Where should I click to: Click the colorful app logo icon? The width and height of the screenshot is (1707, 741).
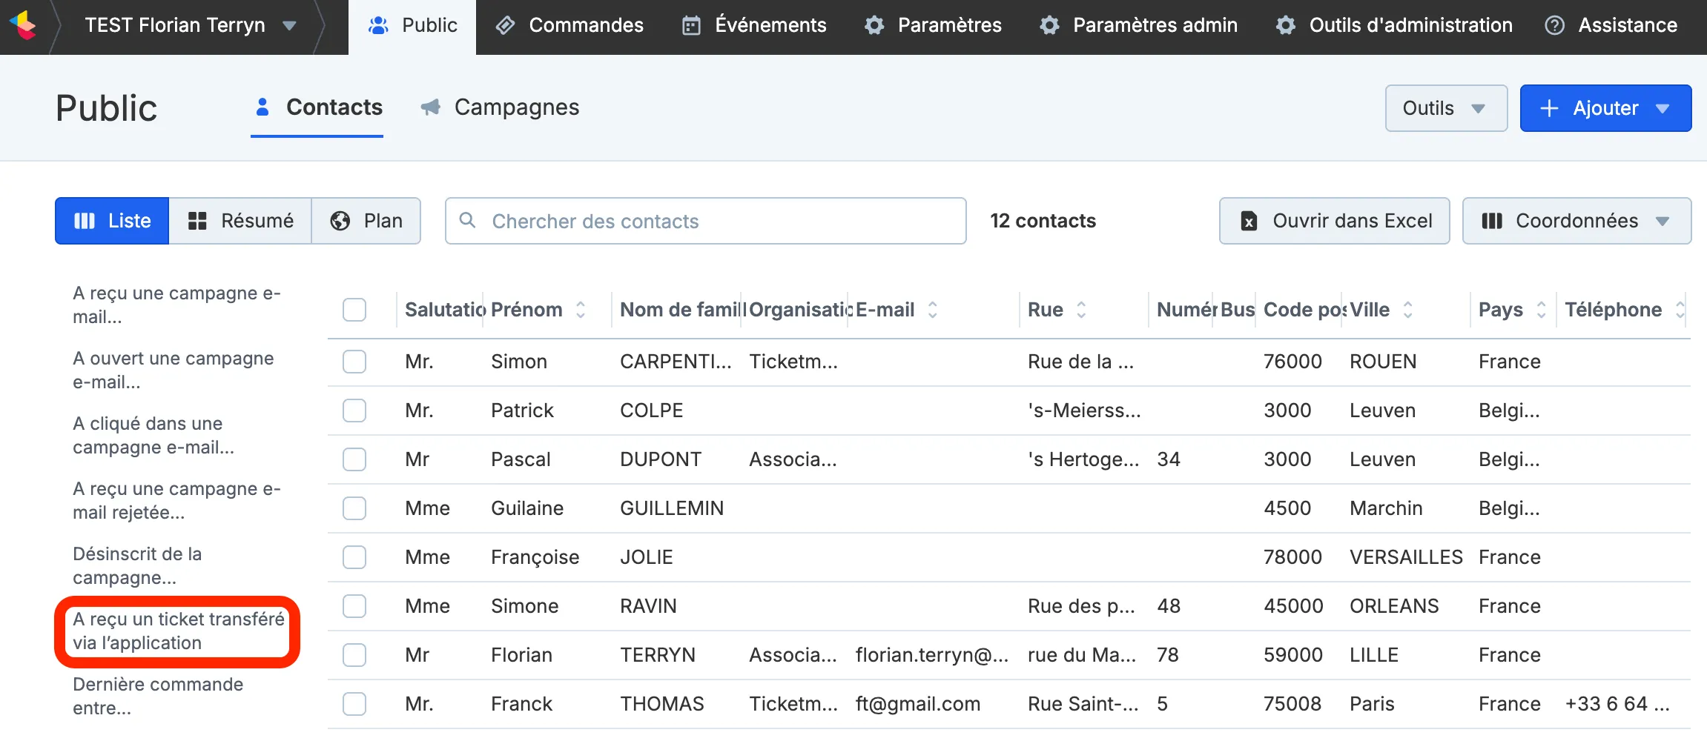point(24,25)
